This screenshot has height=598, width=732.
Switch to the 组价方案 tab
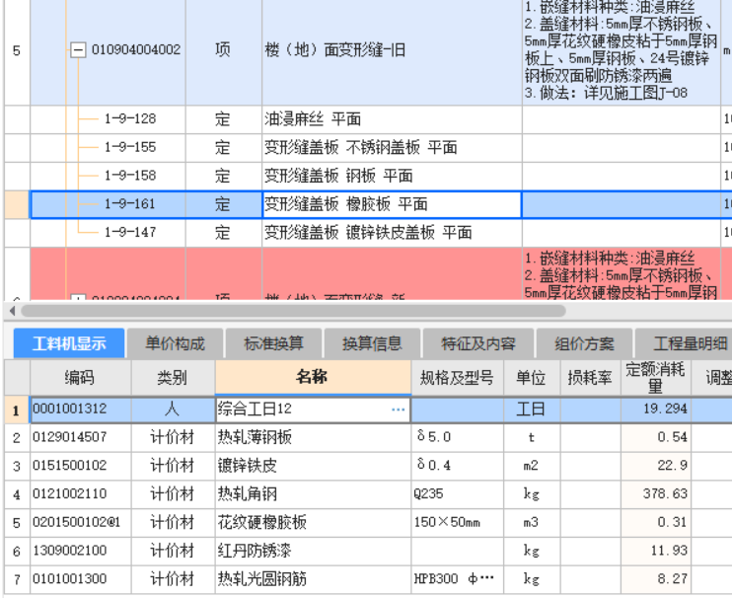coord(584,344)
